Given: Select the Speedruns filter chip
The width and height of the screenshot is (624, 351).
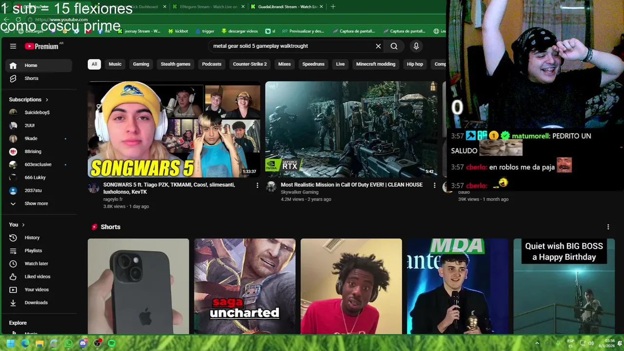Looking at the screenshot, I should click(313, 64).
